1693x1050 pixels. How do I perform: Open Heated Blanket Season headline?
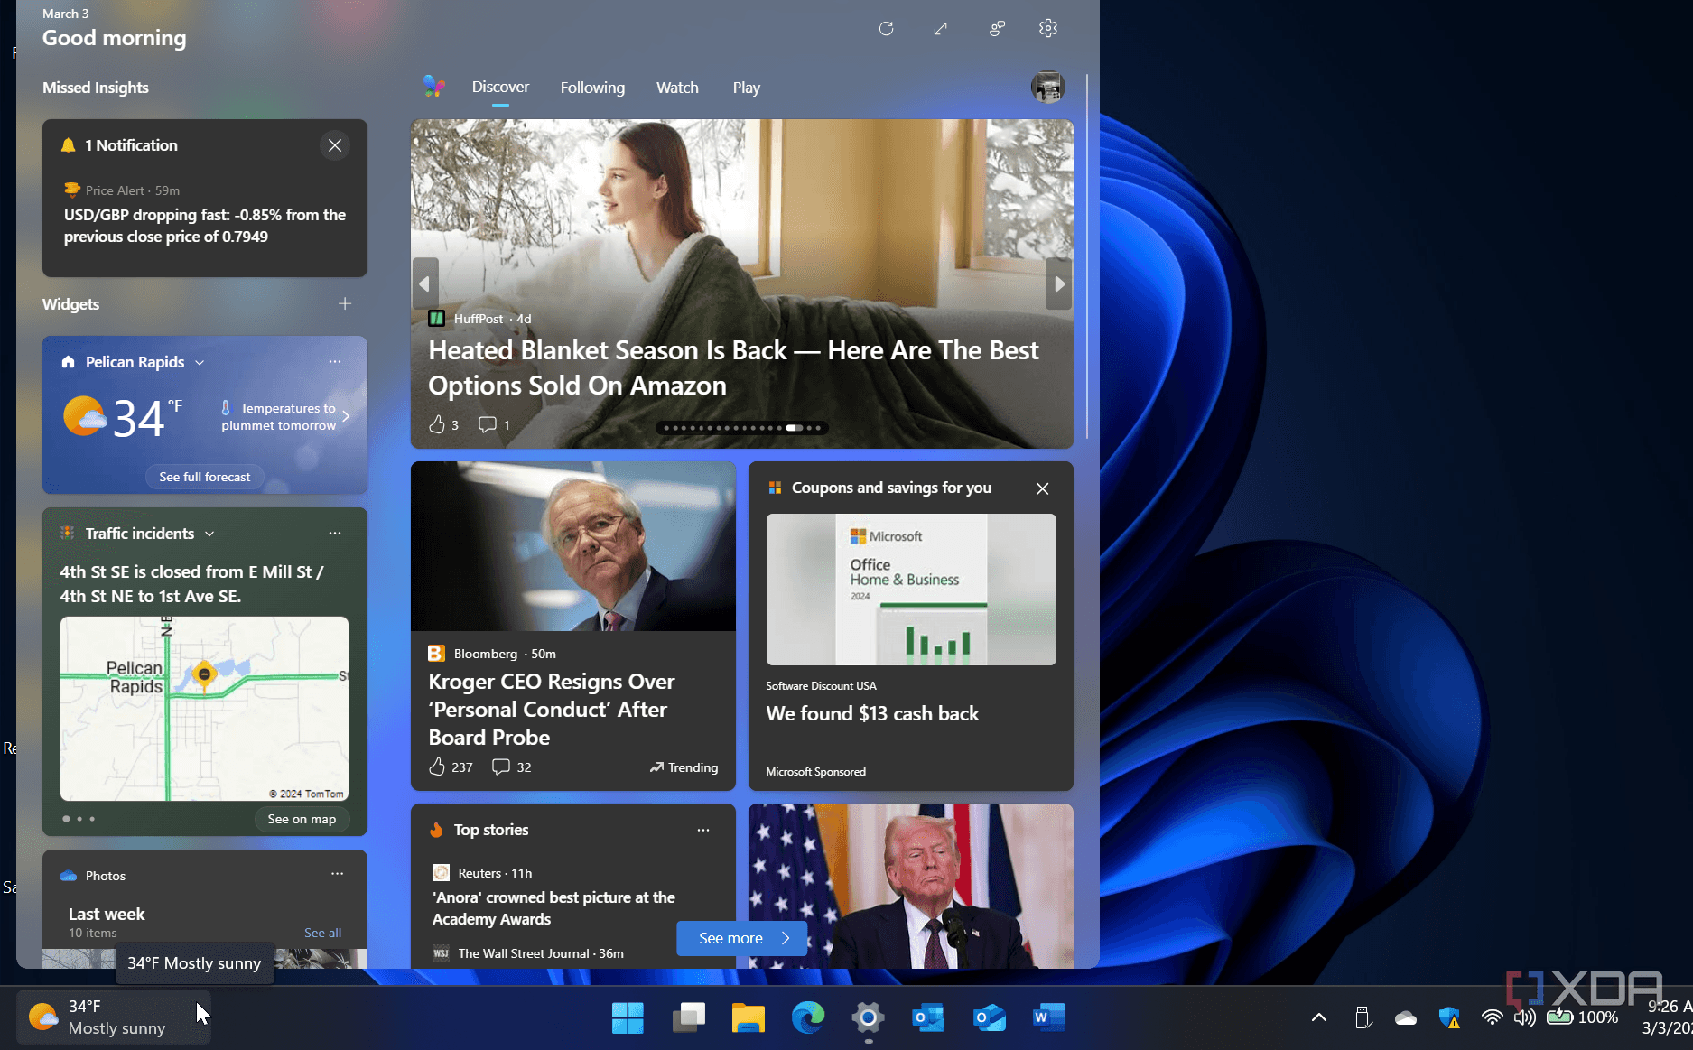[733, 367]
